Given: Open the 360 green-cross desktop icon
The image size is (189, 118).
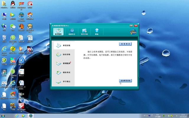Looking at the screenshot, I should 13,50.
